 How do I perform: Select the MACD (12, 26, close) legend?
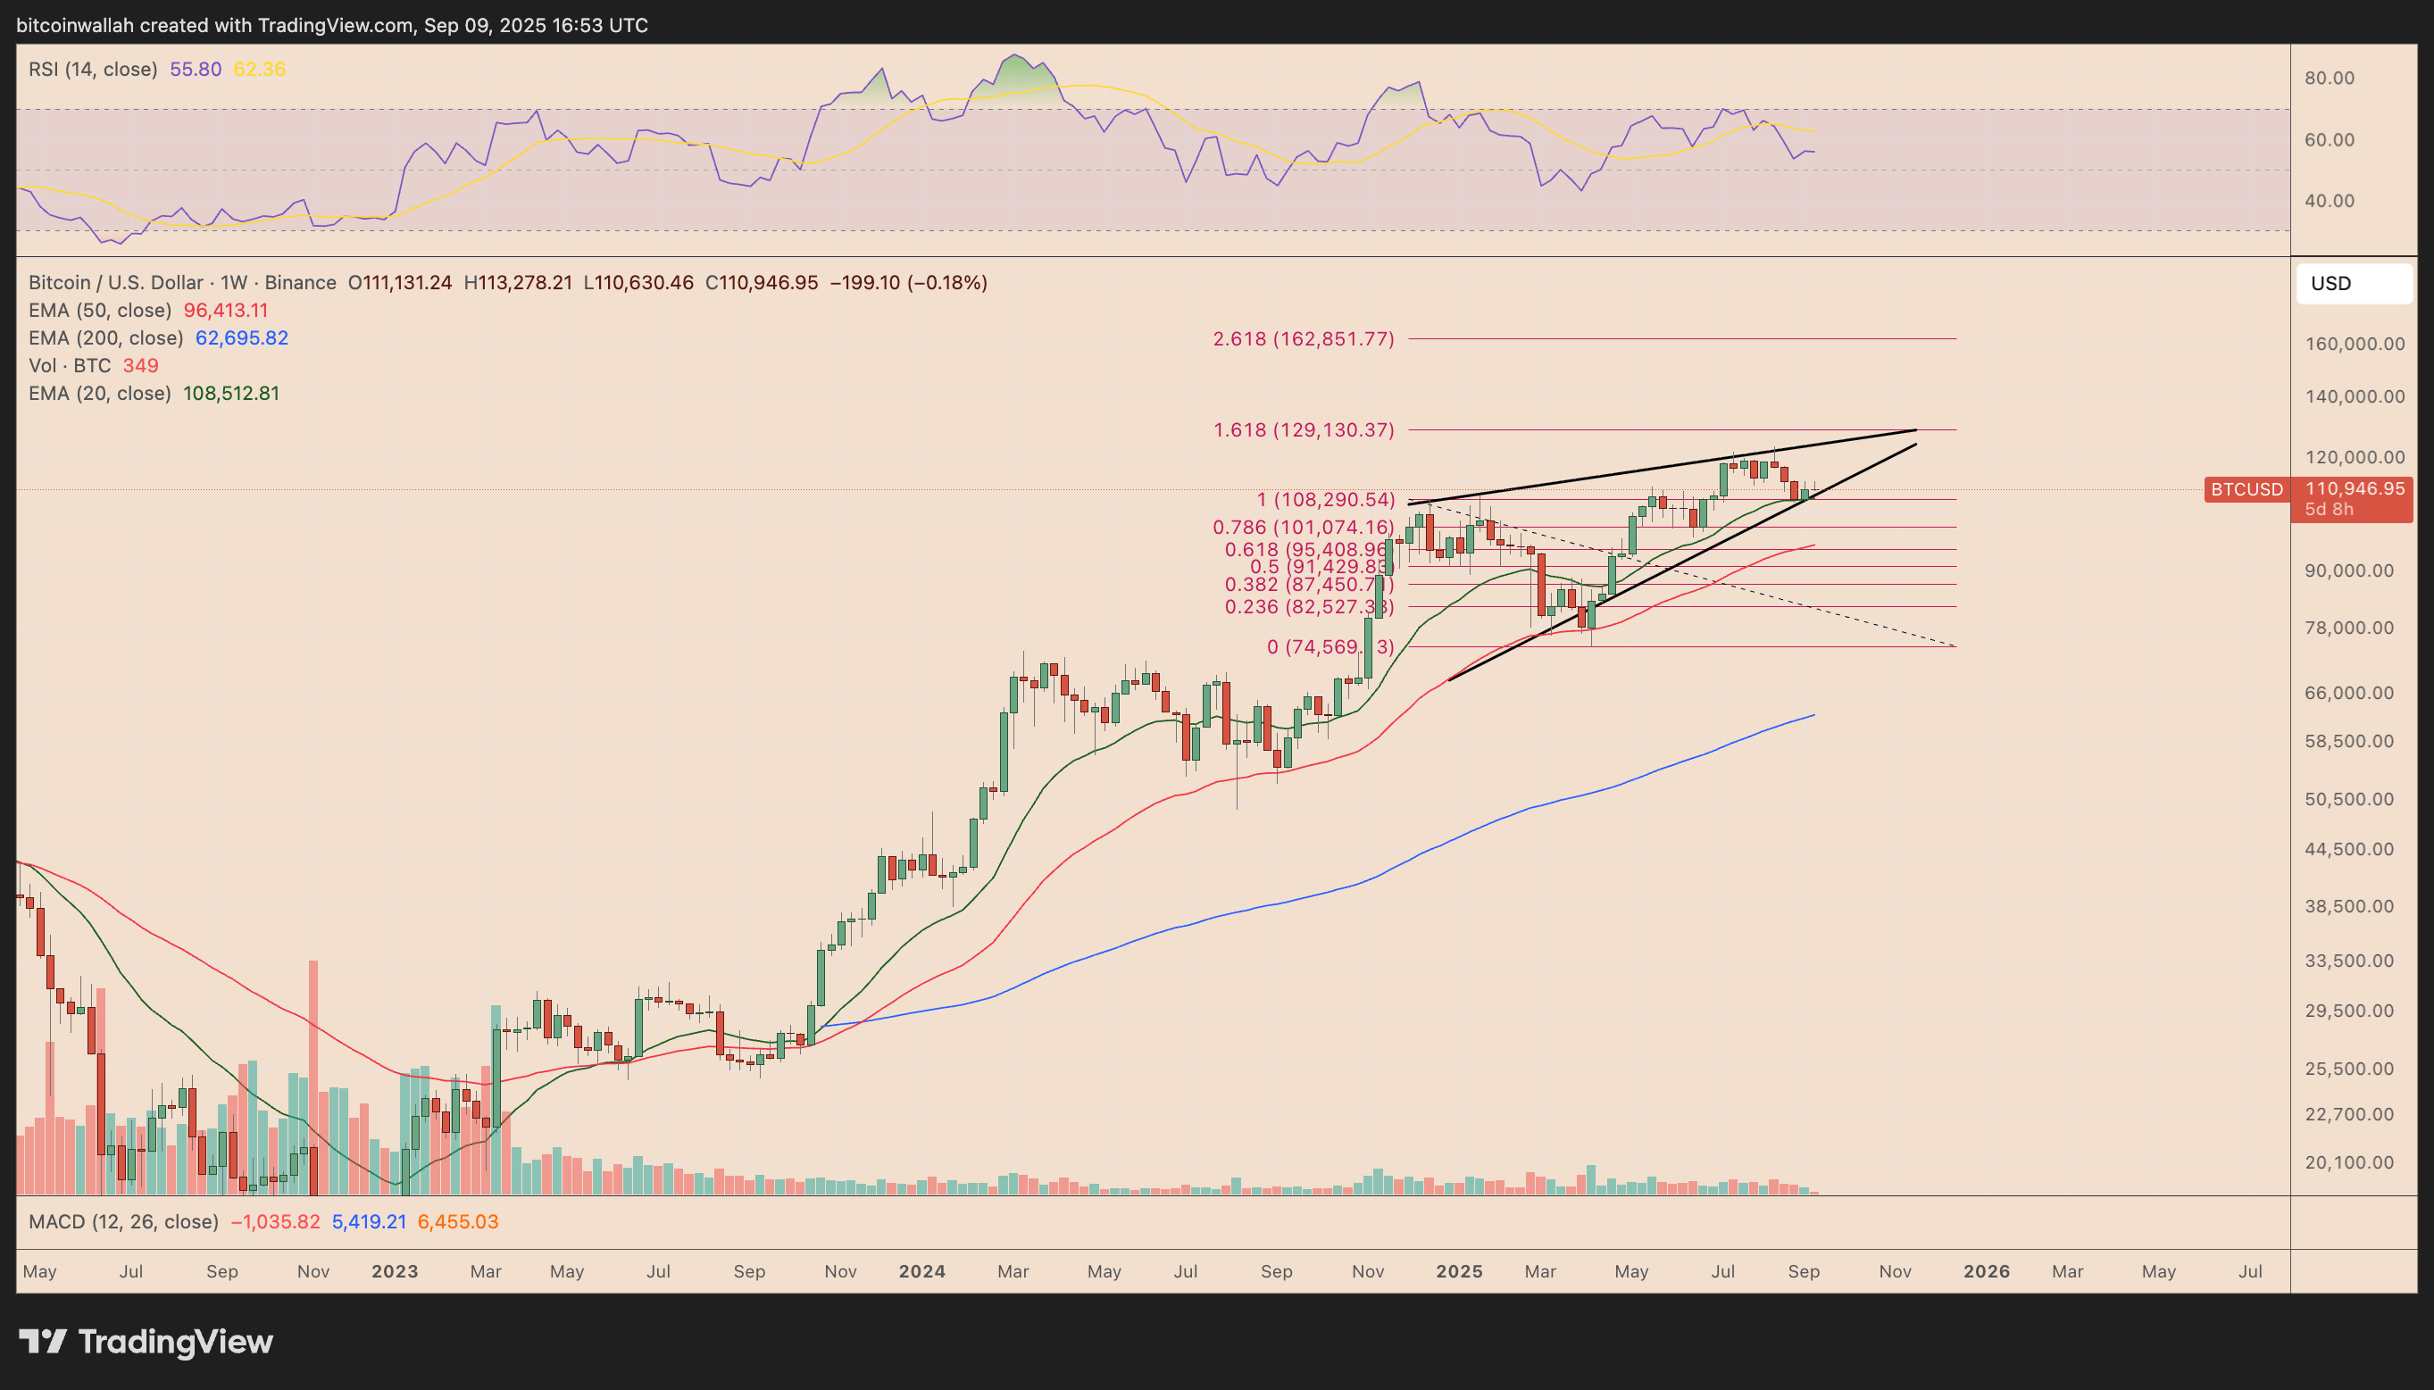tap(123, 1222)
